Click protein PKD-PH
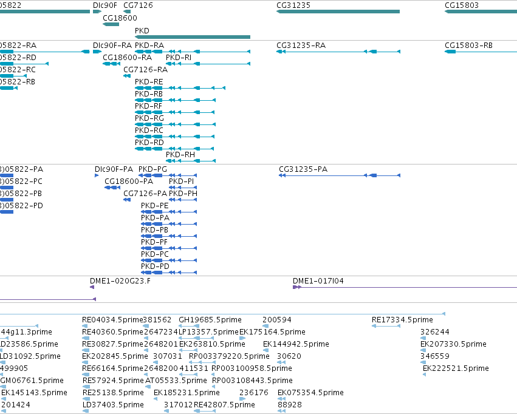This screenshot has height=414, width=517. click(183, 200)
